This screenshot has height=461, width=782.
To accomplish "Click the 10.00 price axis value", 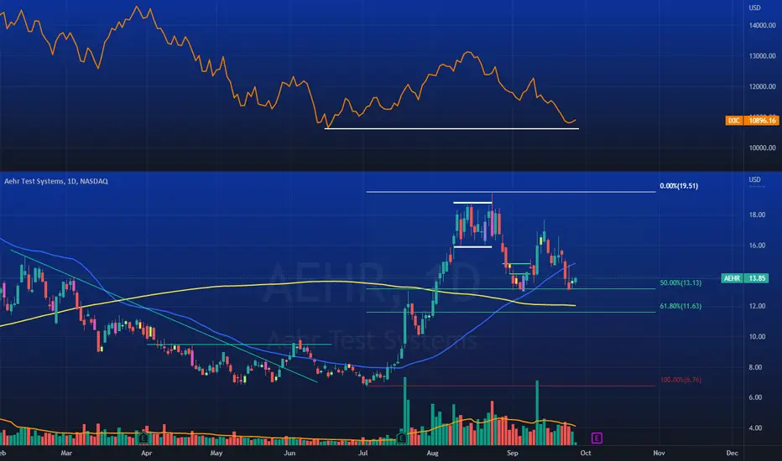I will pyautogui.click(x=757, y=336).
